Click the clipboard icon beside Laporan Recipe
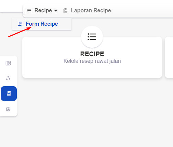 tap(66, 11)
